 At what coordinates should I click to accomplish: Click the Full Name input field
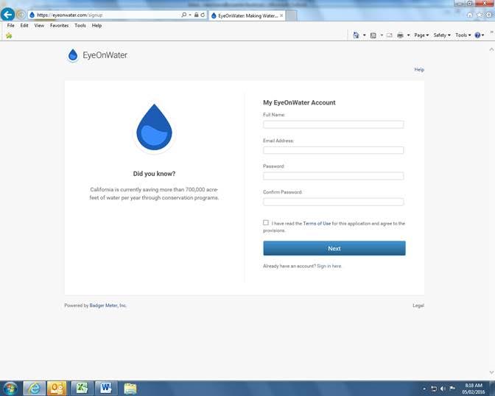tap(334, 124)
